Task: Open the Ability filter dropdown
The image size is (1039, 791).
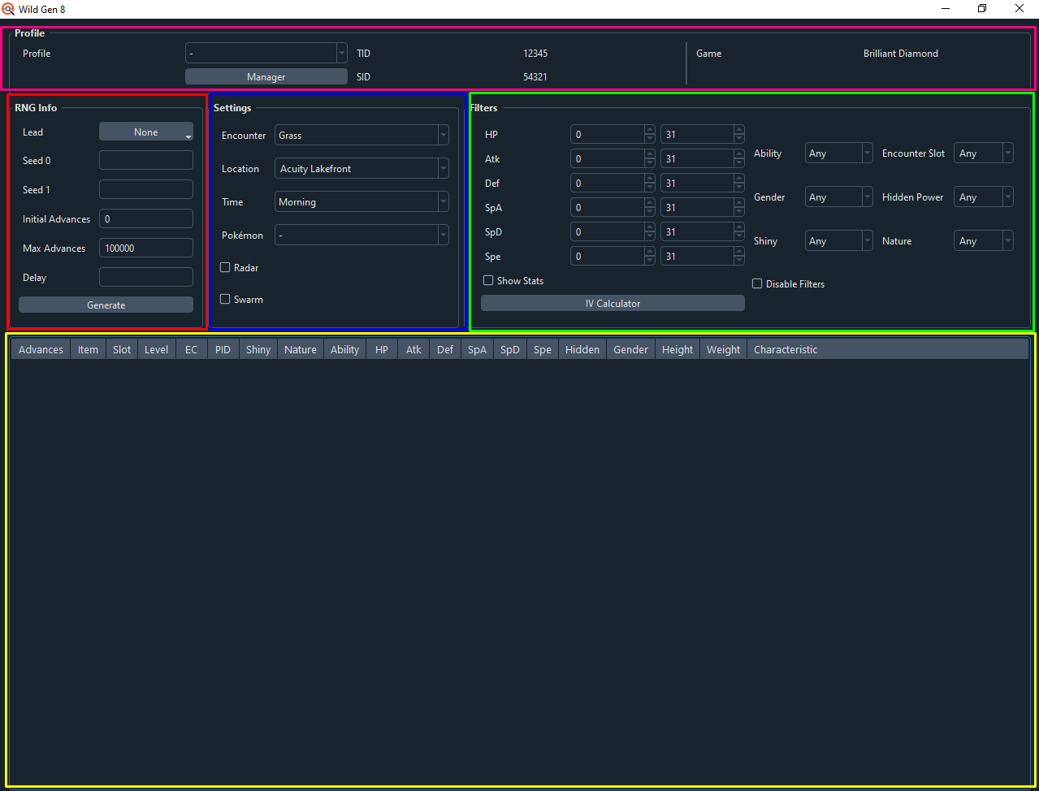Action: (839, 153)
